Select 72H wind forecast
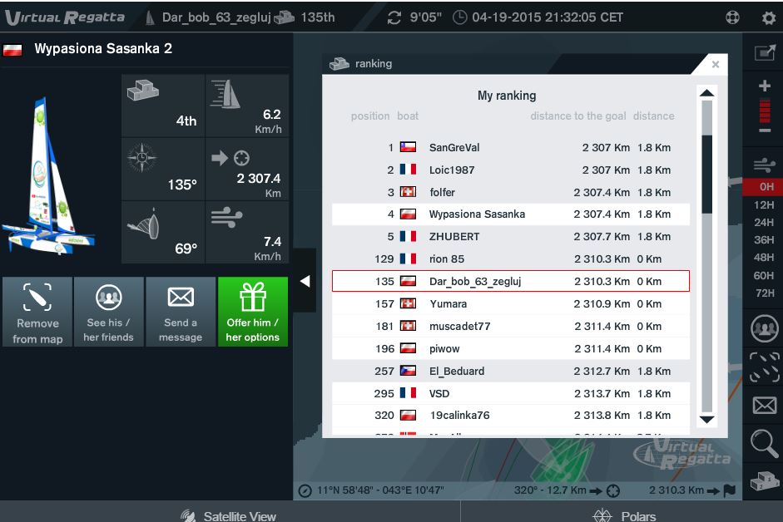 [x=765, y=293]
